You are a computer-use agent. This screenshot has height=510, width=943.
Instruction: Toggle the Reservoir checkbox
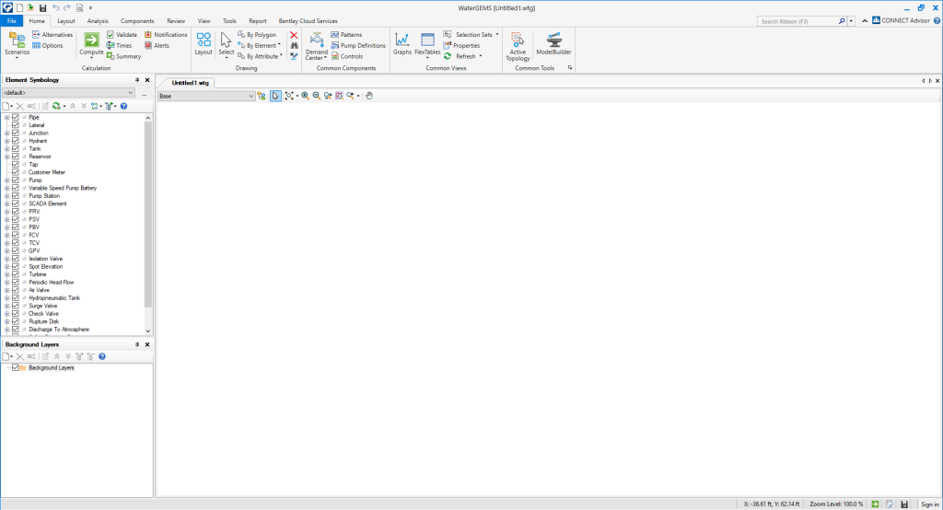[16, 156]
